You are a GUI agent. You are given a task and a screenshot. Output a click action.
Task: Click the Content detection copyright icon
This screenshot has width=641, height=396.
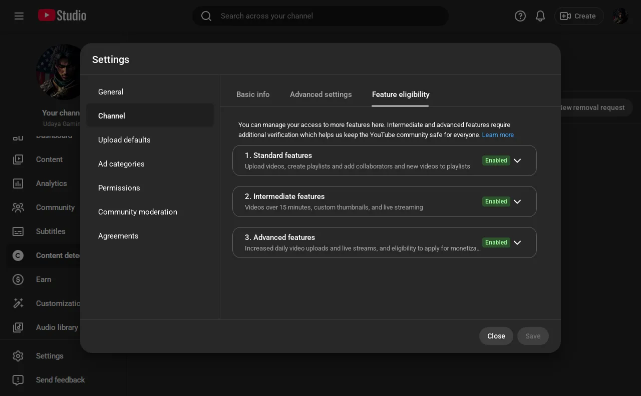[x=18, y=255]
